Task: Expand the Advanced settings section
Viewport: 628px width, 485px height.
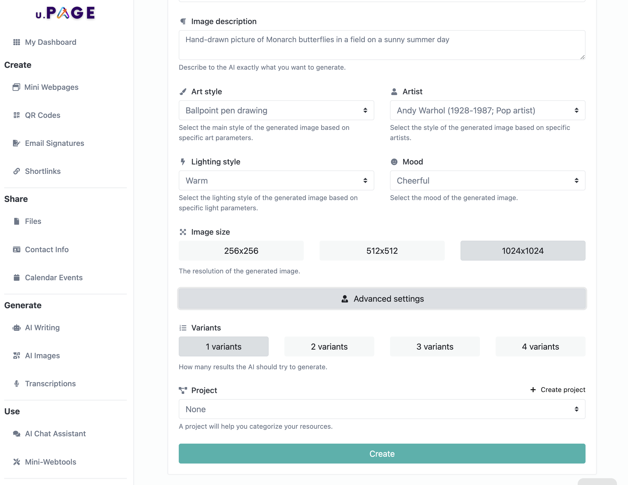Action: pyautogui.click(x=382, y=299)
